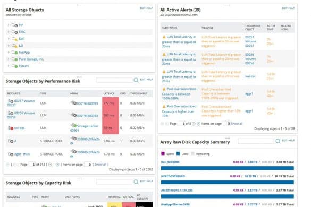Click search icon in Performance Risk panel

tap(136, 80)
